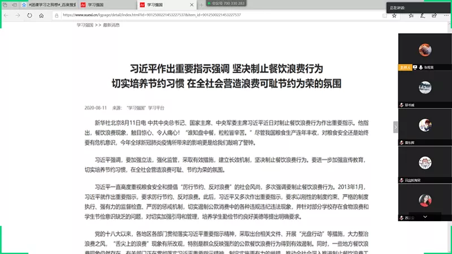Image resolution: width=452 pixels, height=254 pixels.
Task: Click the browser forward arrow
Action: [18, 15]
